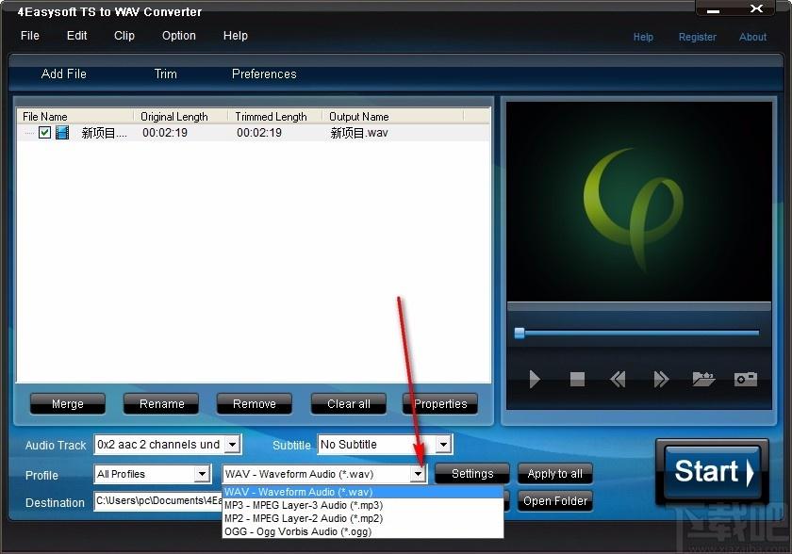Choose MP3 - MPEG Layer-3 Audio option
This screenshot has height=554, width=792.
click(x=363, y=505)
